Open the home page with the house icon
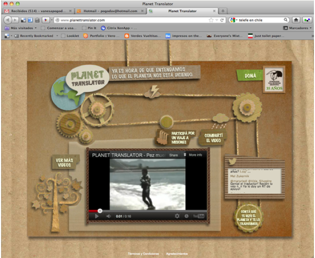The height and width of the screenshot is (258, 315). click(296, 20)
